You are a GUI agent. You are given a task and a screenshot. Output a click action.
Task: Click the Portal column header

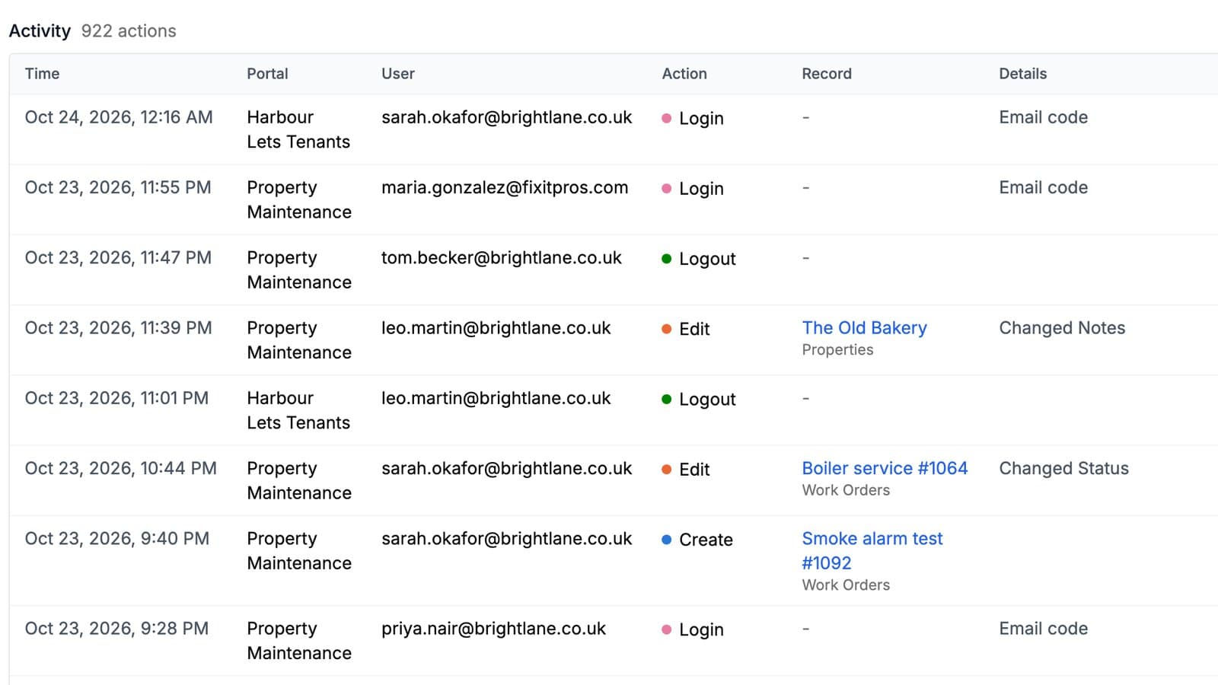click(267, 74)
